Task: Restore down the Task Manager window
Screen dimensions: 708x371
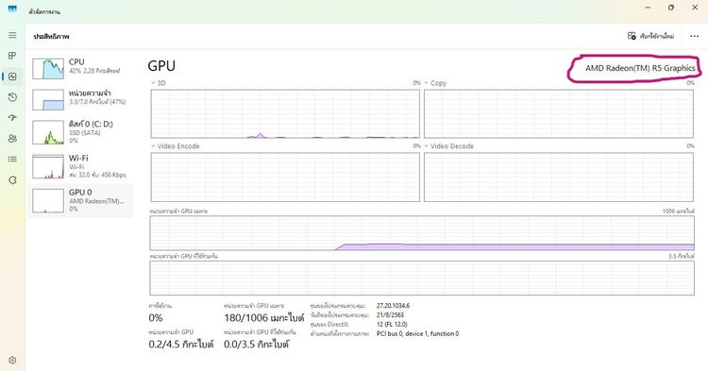Action: [x=671, y=8]
